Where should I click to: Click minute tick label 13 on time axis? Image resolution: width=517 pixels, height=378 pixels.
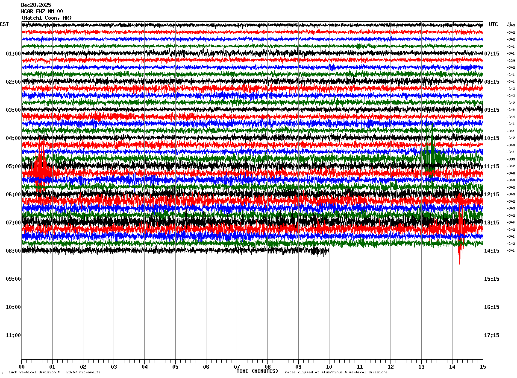422,366
